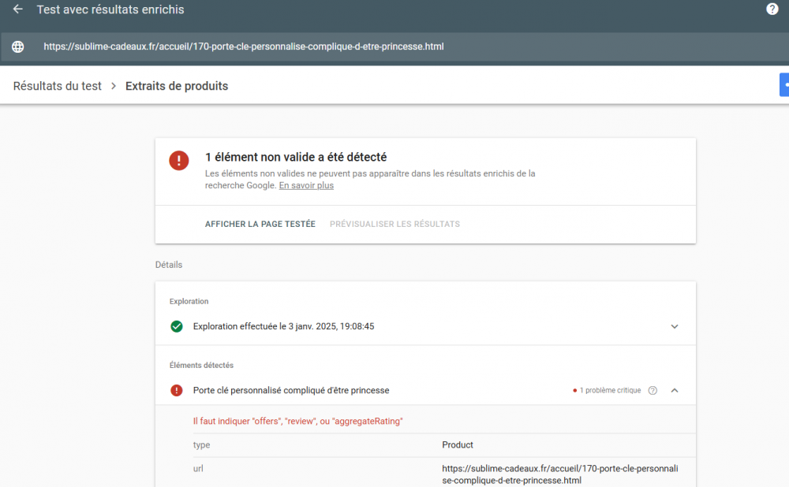Click the product url value in table
This screenshot has height=487, width=789.
(559, 474)
